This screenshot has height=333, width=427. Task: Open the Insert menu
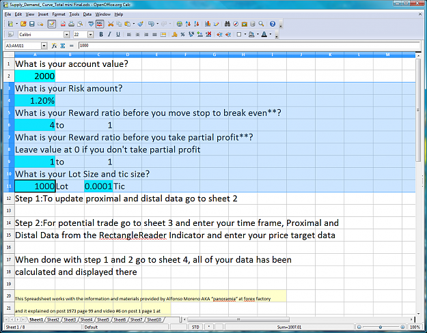point(43,14)
